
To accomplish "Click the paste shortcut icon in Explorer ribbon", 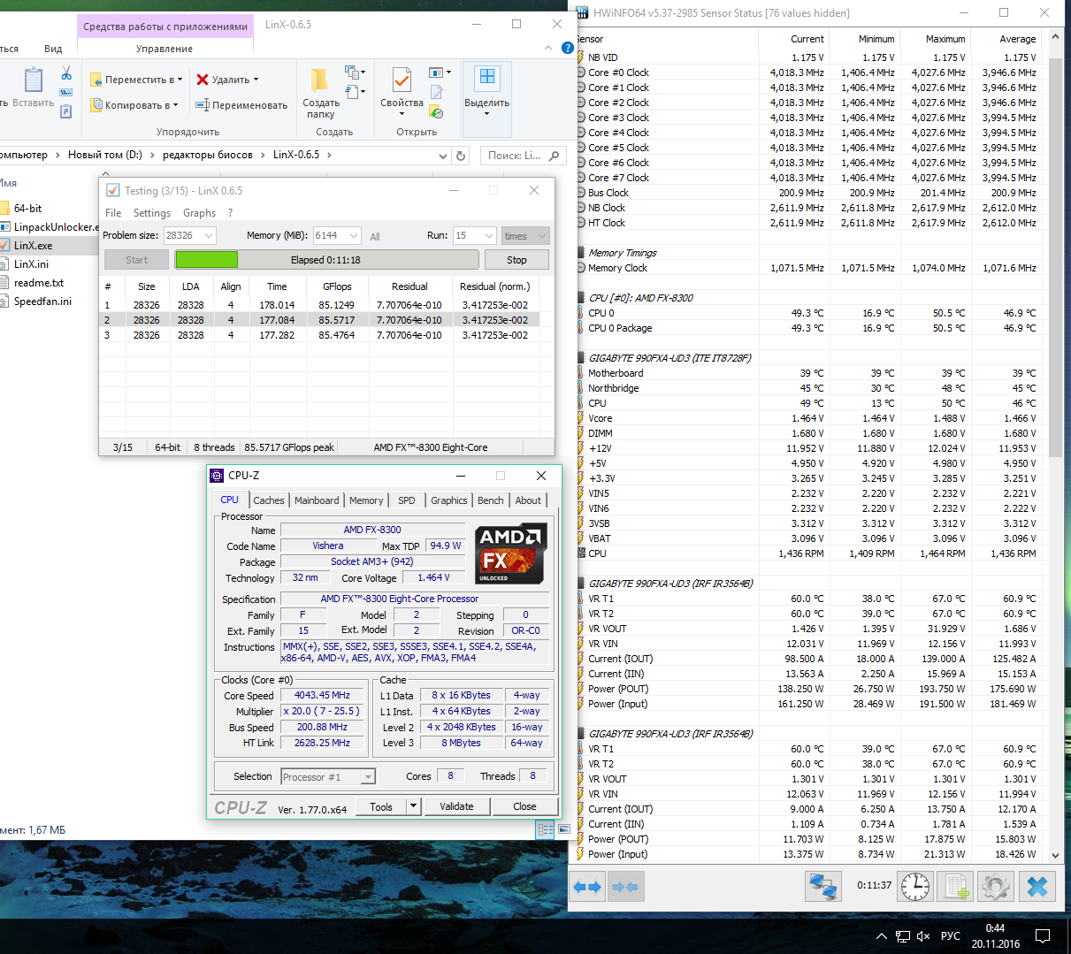I will (x=66, y=111).
